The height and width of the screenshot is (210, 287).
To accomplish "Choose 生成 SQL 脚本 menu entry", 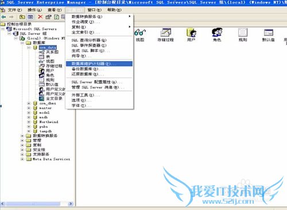I will (x=99, y=51).
